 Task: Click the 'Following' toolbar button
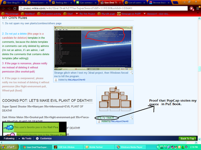click(x=9, y=138)
